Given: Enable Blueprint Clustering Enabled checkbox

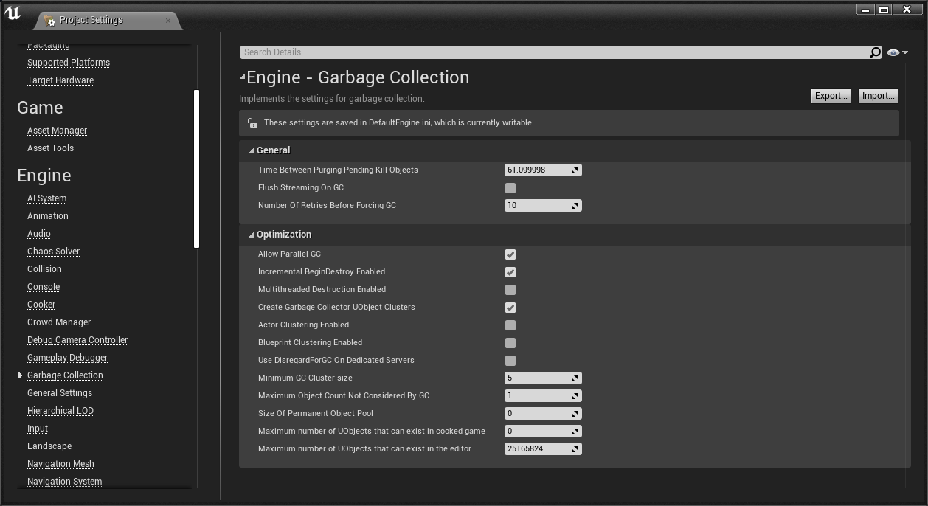Looking at the screenshot, I should point(510,343).
